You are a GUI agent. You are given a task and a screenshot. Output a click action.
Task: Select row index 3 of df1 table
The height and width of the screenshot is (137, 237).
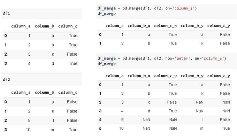pyautogui.click(x=5, y=64)
